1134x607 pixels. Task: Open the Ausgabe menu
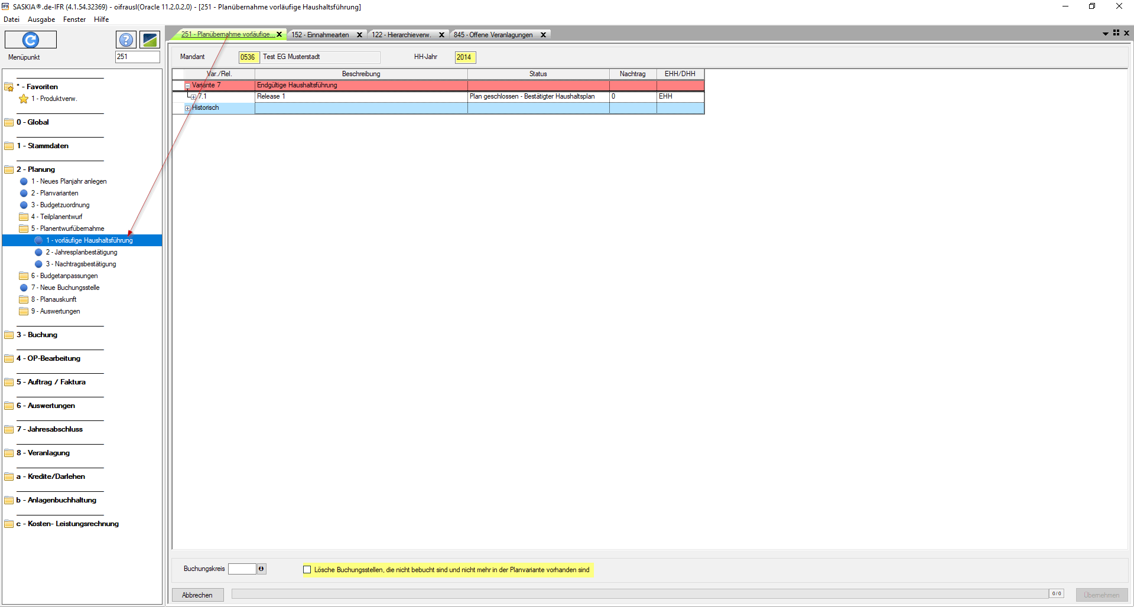coord(41,19)
